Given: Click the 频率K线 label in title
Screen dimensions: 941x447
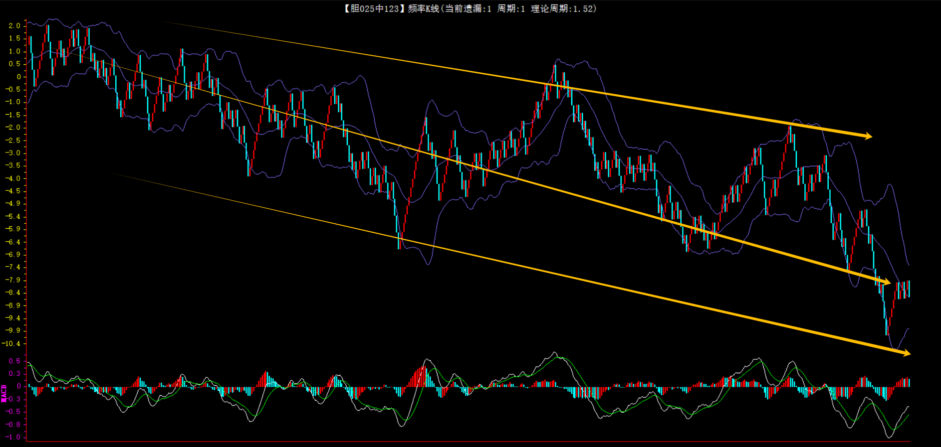Looking at the screenshot, I should [x=423, y=8].
